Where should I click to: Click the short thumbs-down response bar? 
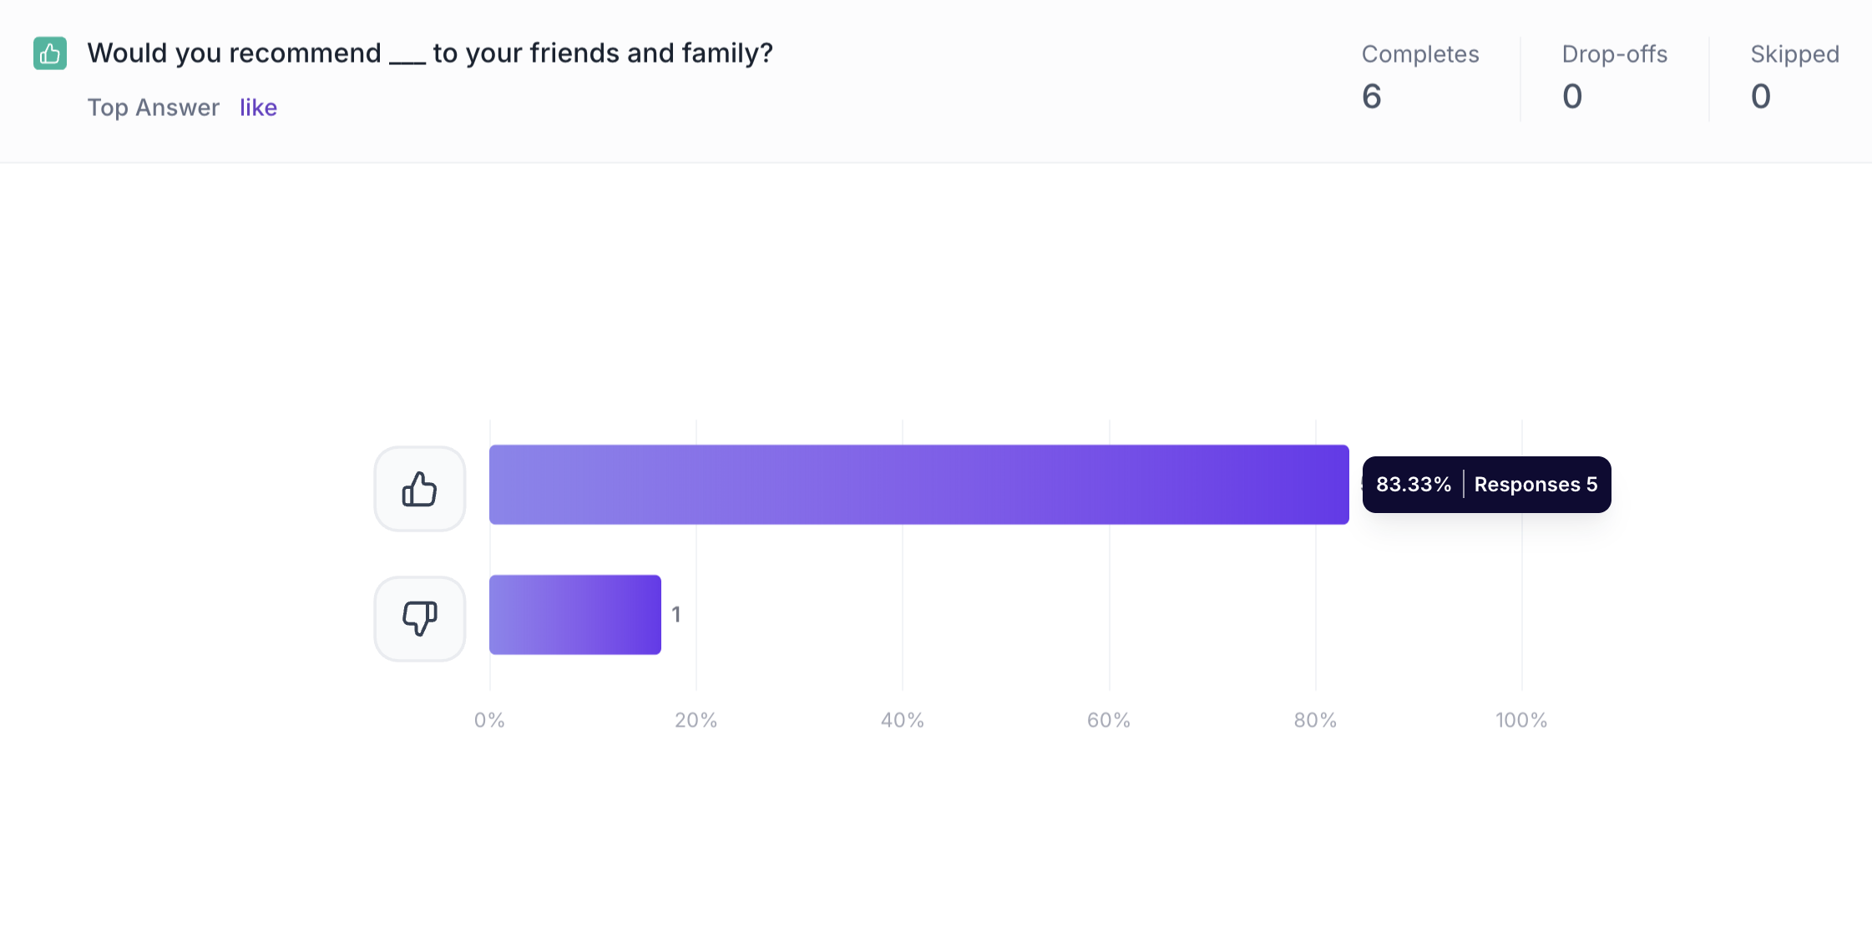(574, 615)
